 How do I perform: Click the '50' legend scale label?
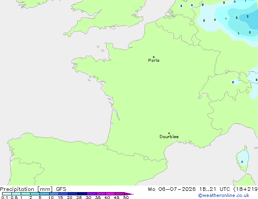coord(126,197)
